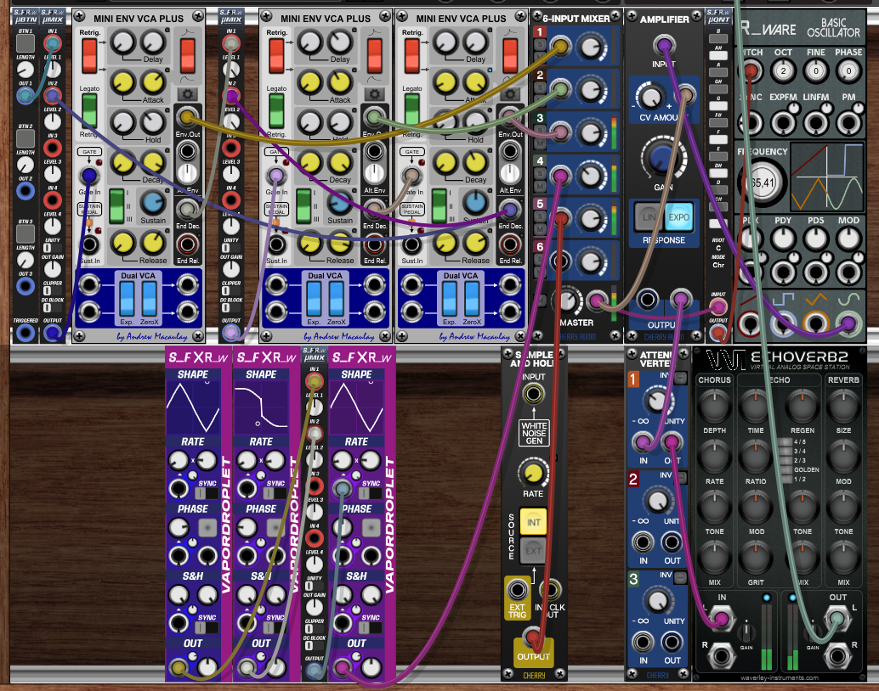The height and width of the screenshot is (691, 879).
Task: Click the EXPFM jack on Basic Oscillator
Action: [783, 122]
